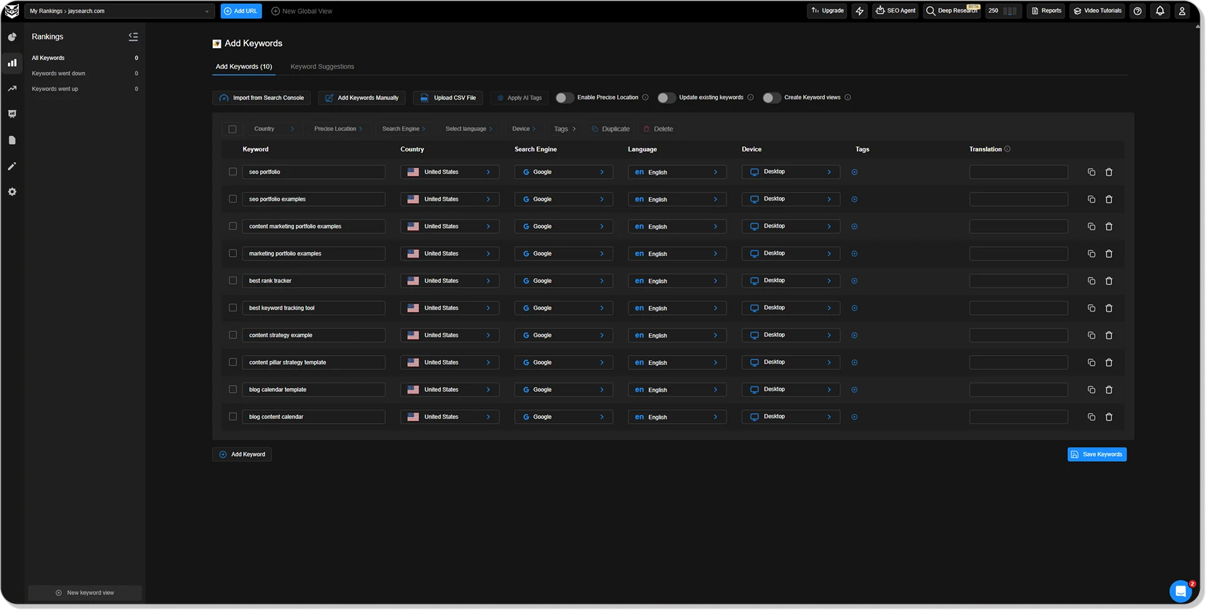Delete the 'content strategy example' row
1206x610 pixels.
tap(1109, 335)
